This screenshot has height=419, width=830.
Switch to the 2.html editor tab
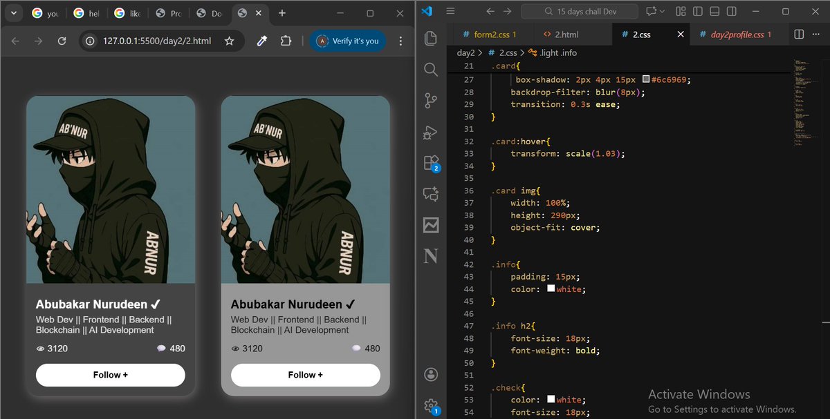(572, 34)
